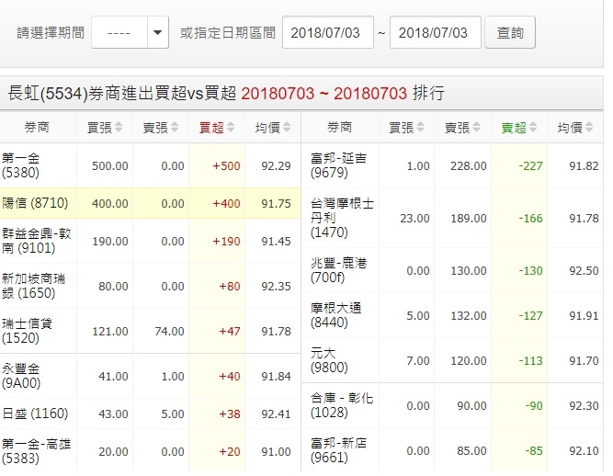The image size is (613, 476).
Task: Select the -166 net sell value
Action: click(x=530, y=219)
